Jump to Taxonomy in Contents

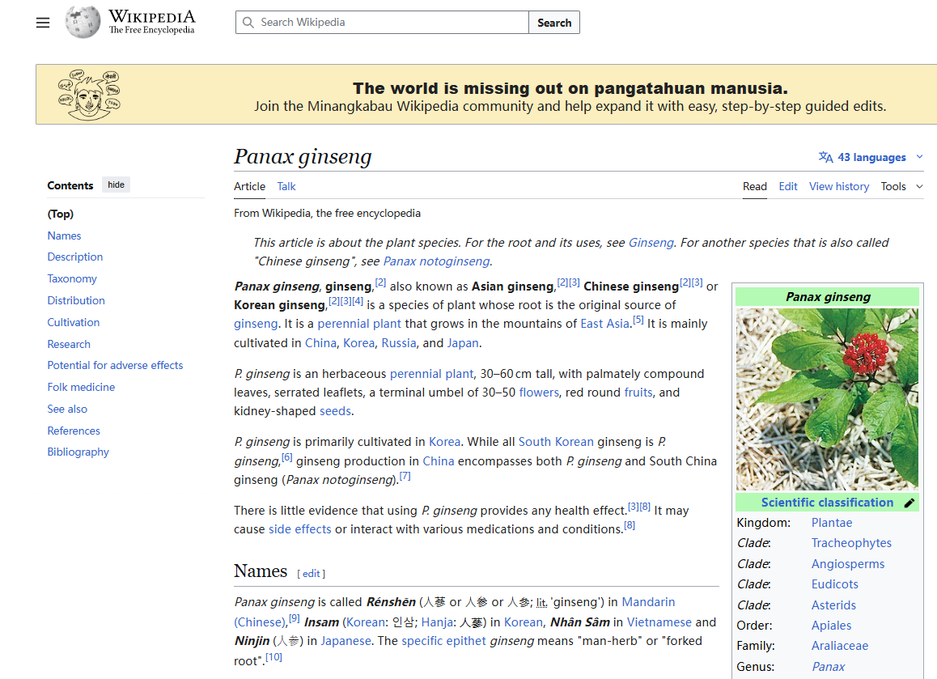point(72,278)
